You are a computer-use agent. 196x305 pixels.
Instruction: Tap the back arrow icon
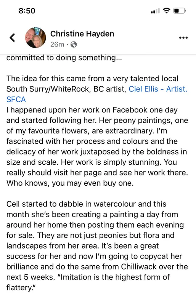tap(12, 38)
